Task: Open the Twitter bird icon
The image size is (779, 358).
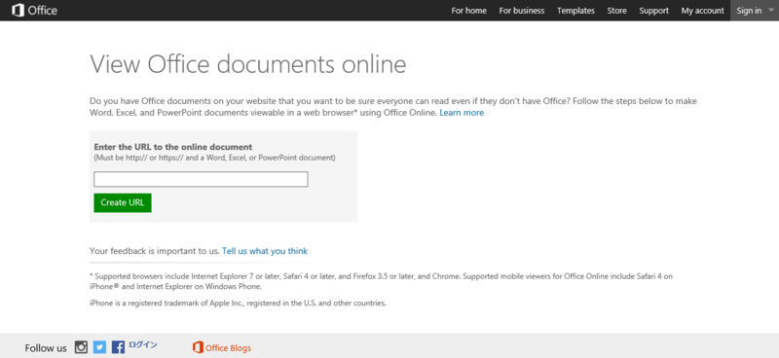Action: [x=100, y=347]
